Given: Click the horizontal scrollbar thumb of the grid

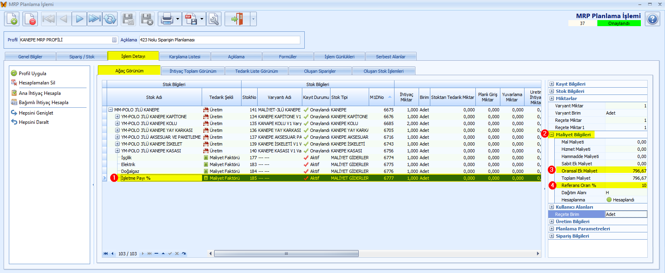Looking at the screenshot, I should 286,254.
